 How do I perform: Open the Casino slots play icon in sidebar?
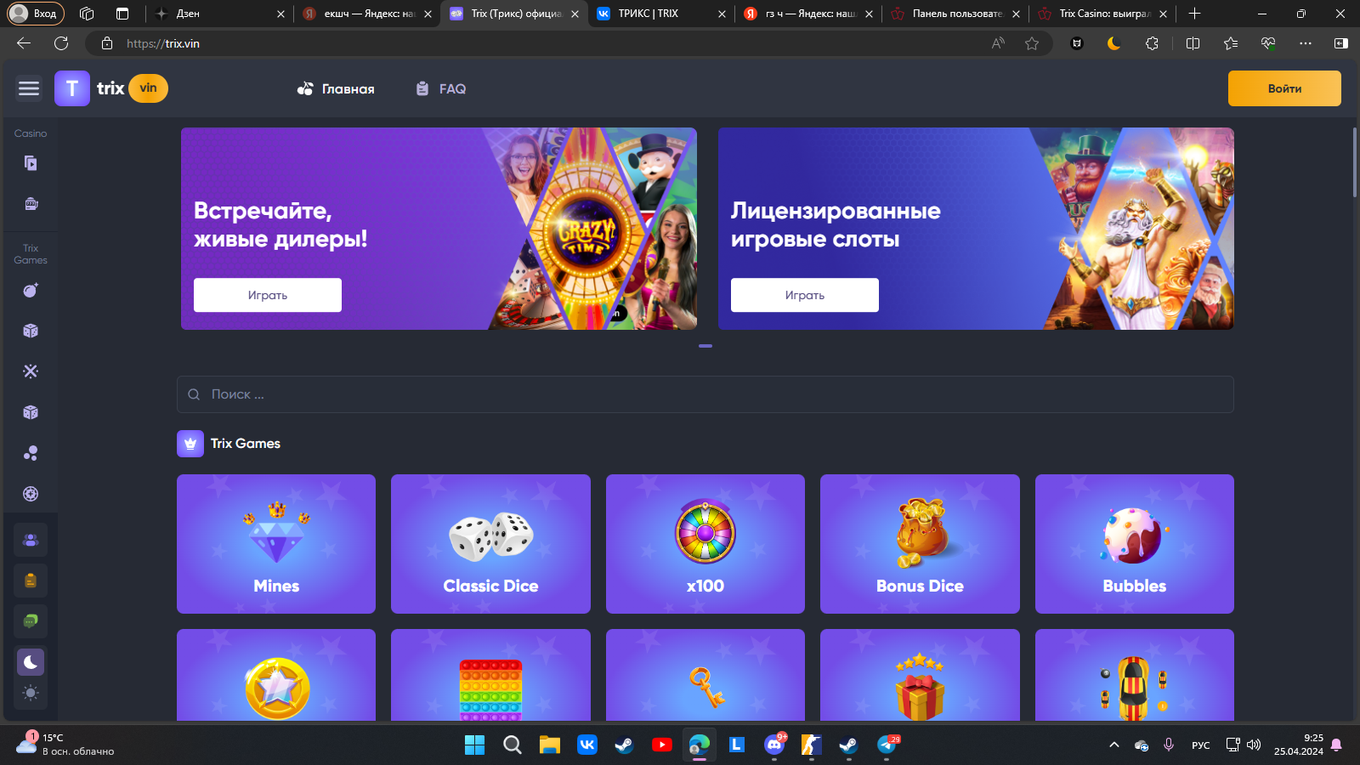coord(31,163)
